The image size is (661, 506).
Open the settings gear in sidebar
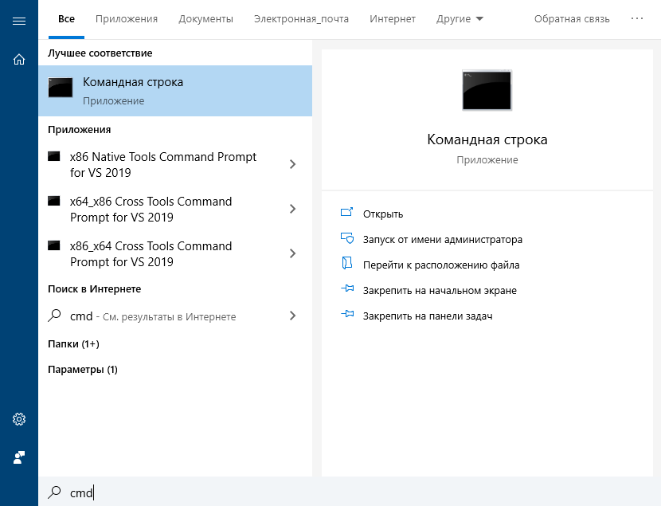pyautogui.click(x=19, y=419)
